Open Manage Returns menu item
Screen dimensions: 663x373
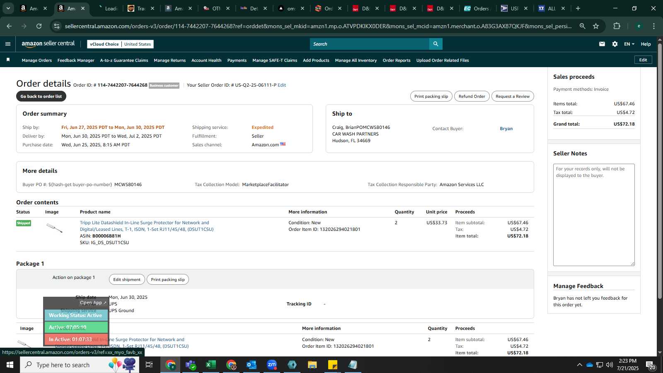coord(170,61)
